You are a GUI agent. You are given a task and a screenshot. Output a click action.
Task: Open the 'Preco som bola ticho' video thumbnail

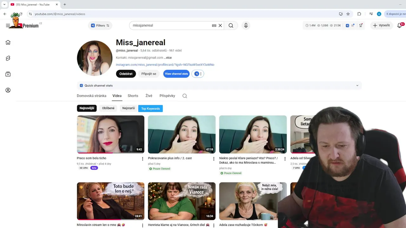[110, 134]
